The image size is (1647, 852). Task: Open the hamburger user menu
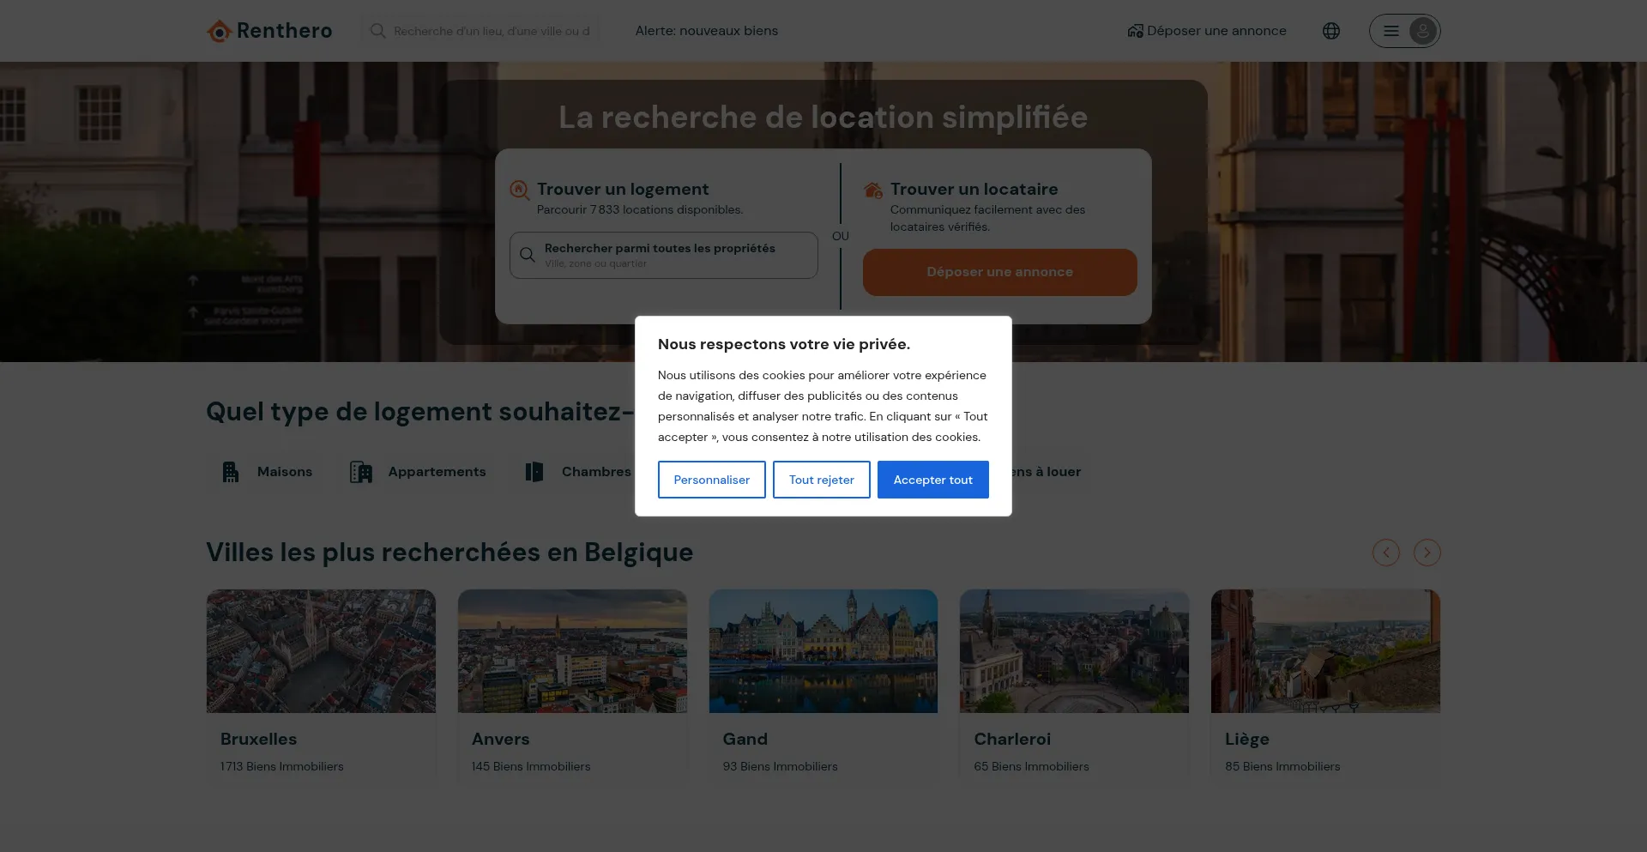(x=1391, y=31)
